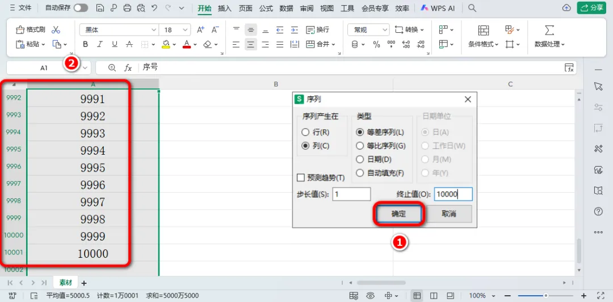Click the Share (分享) button
613x302 pixels.
click(x=592, y=8)
